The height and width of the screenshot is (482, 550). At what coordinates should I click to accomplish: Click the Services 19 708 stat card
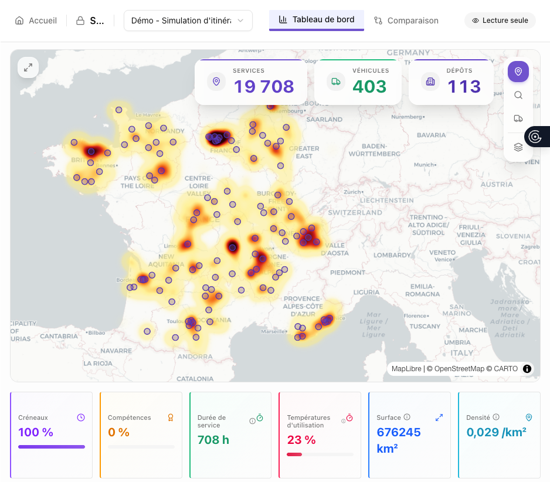coord(251,82)
